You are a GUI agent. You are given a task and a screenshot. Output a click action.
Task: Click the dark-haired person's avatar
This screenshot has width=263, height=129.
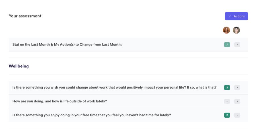[236, 30]
